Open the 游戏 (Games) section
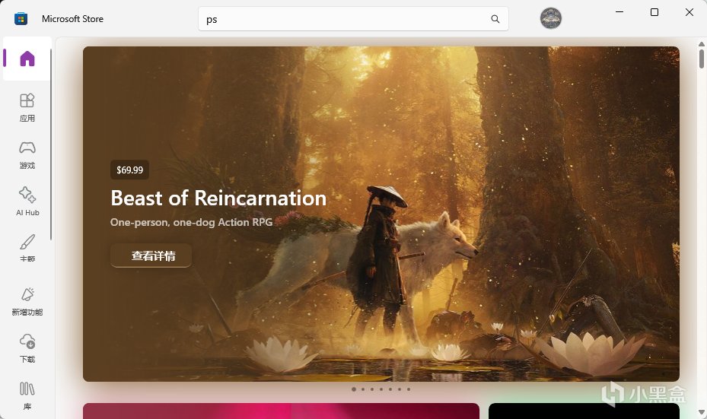This screenshot has height=419, width=707. point(27,155)
